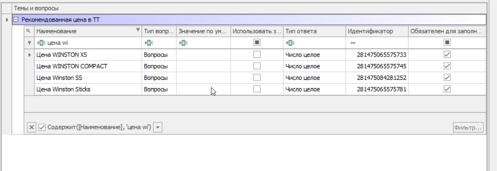Click the ABC condition icon in Наименование filter
This screenshot has height=171, width=497.
42,43
